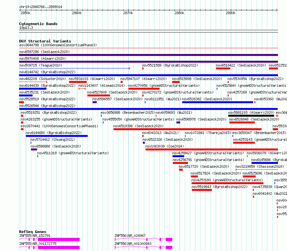Click esv3659347 (Besenbacher2015) label

(x=259, y=133)
